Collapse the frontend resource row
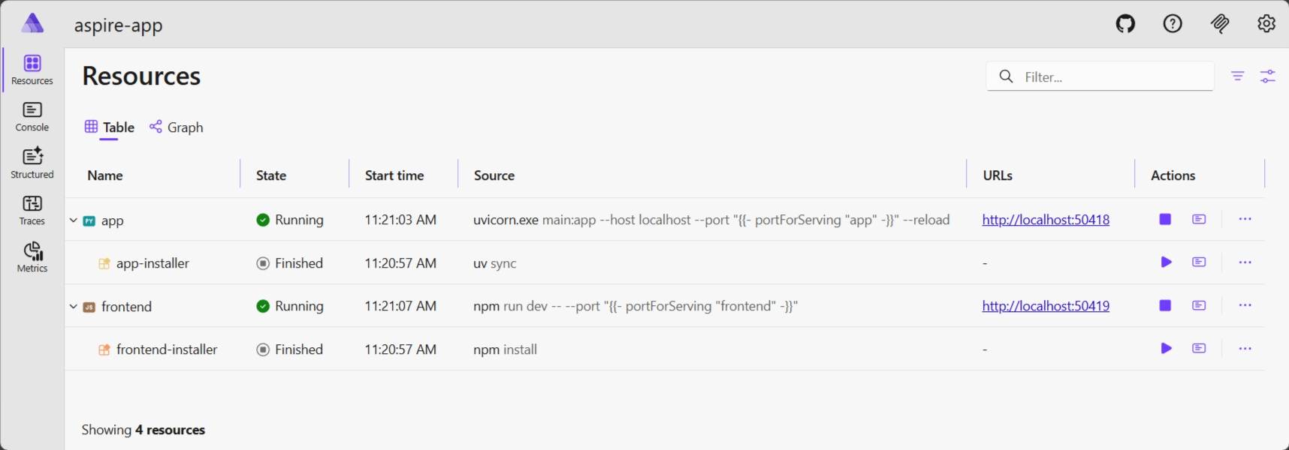1289x450 pixels. click(74, 307)
